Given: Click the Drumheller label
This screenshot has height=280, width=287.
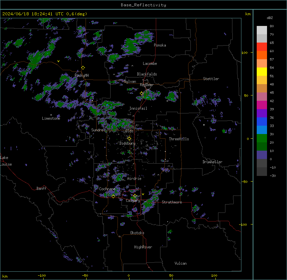Looking at the screenshot, I should pyautogui.click(x=212, y=162).
